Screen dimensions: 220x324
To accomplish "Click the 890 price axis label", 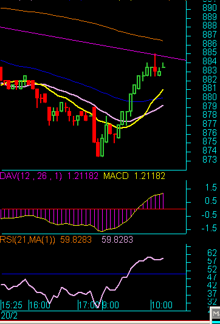I will point(210,8).
